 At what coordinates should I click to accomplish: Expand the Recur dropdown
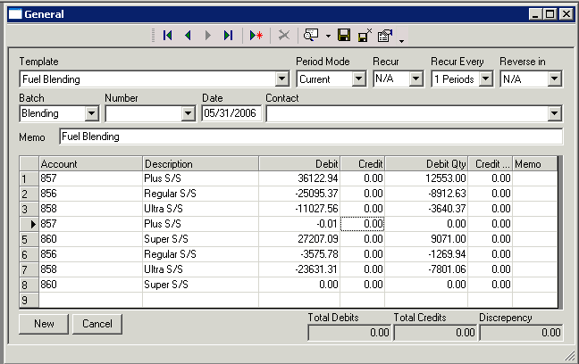(x=415, y=79)
